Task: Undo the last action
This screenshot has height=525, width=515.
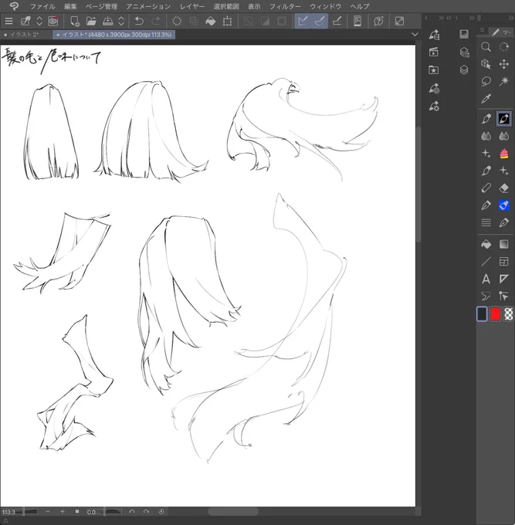Action: pos(139,22)
